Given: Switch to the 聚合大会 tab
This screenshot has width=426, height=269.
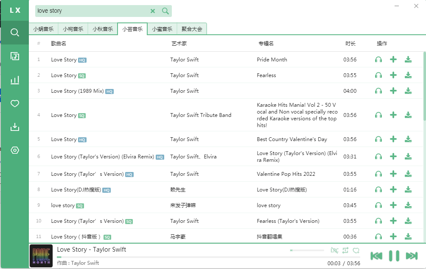Looking at the screenshot, I should 192,29.
